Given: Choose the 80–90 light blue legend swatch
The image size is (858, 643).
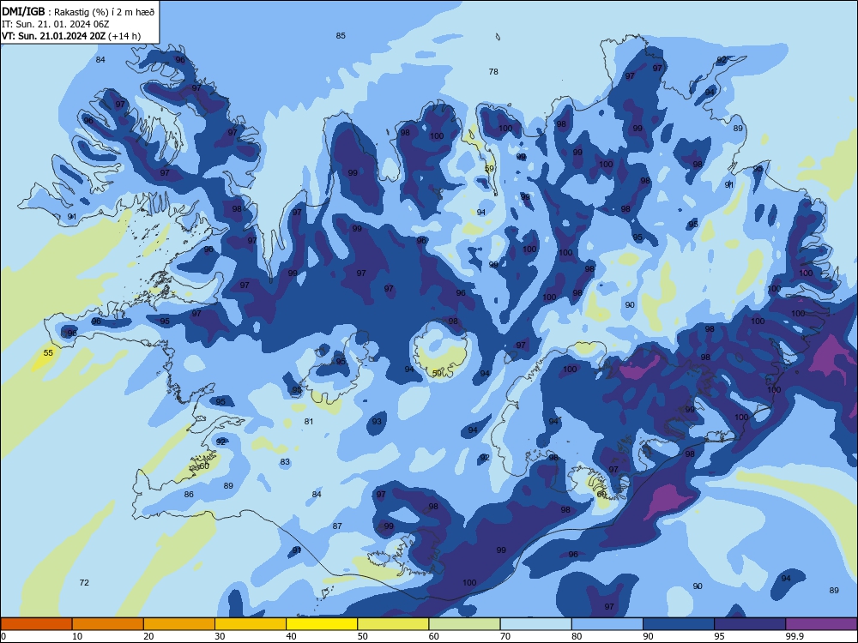Looking at the screenshot, I should 607,624.
